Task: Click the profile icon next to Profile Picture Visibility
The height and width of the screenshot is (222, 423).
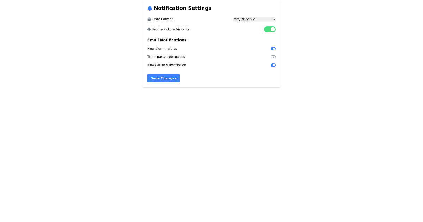Action: 149,29
